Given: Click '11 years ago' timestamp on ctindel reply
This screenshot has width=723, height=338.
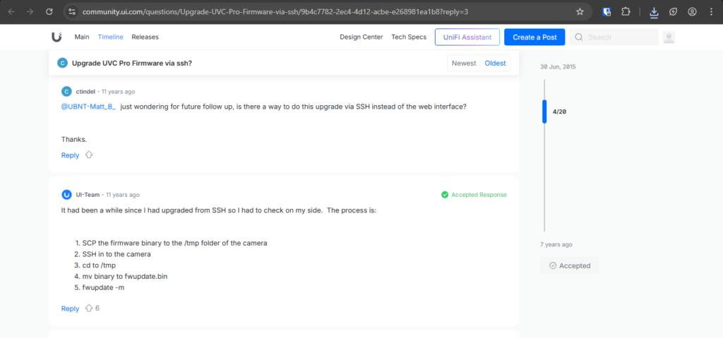Looking at the screenshot, I should pos(118,91).
